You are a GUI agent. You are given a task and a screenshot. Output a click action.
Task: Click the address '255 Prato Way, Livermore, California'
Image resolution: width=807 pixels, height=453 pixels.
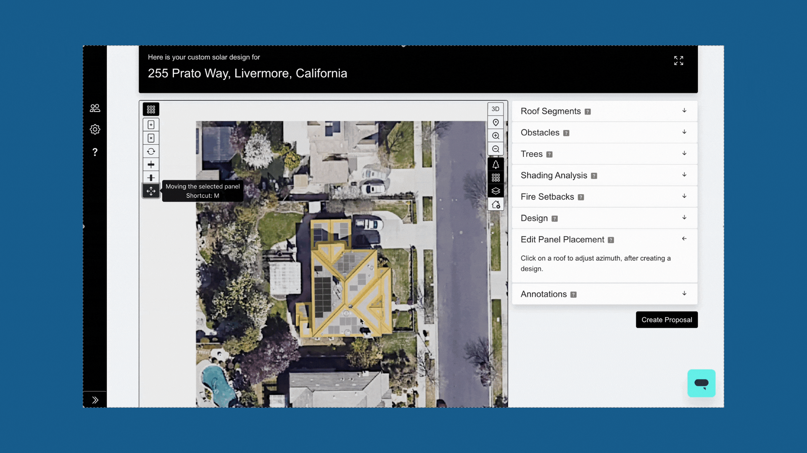click(x=248, y=73)
